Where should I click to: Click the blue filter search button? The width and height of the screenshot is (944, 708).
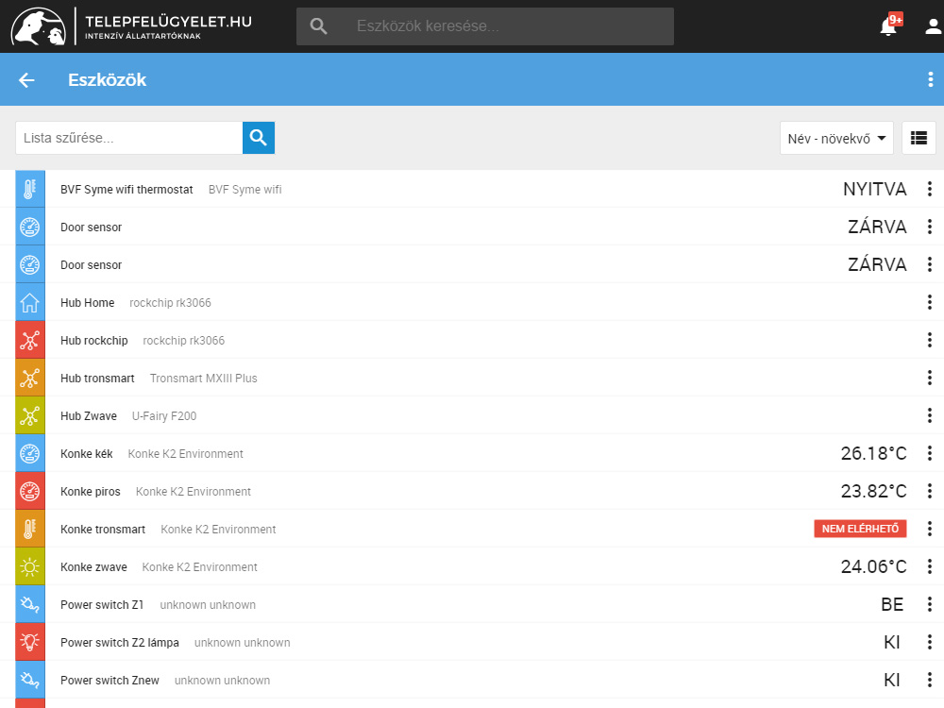coord(259,138)
